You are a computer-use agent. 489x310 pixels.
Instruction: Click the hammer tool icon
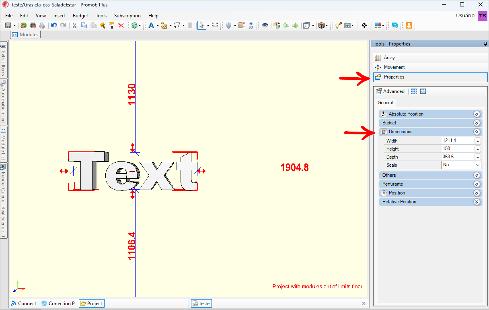coord(102,25)
